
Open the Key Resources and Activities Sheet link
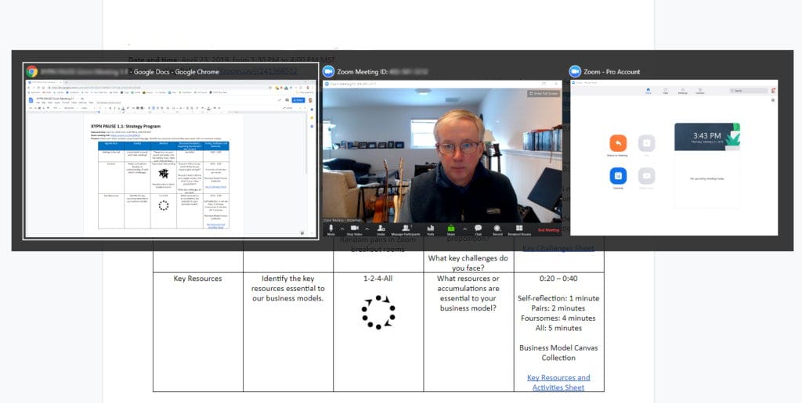(x=558, y=382)
